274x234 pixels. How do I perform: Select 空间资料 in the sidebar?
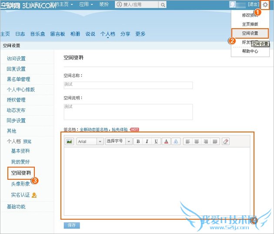coord(21,173)
